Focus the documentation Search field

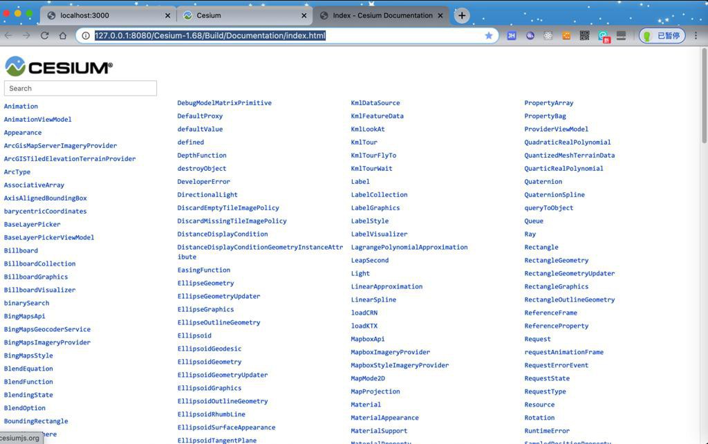80,88
